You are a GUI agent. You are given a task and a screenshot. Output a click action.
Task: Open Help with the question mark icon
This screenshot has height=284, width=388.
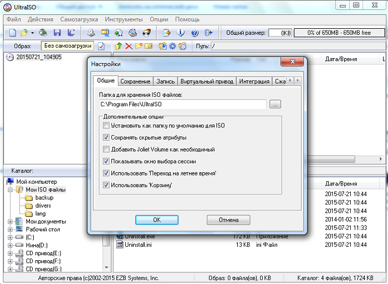[195, 33]
